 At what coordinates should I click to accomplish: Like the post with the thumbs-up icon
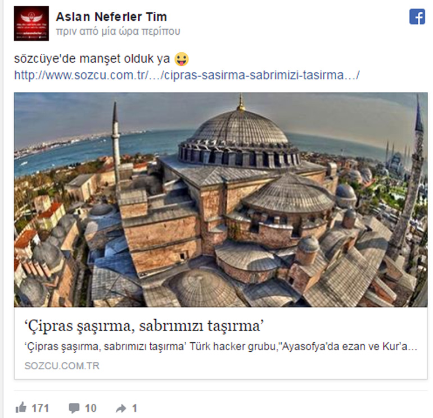pos(21,407)
